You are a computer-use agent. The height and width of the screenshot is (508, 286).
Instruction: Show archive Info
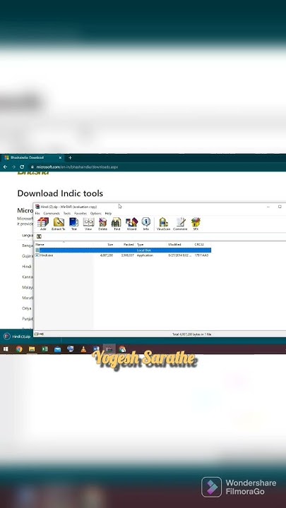click(146, 222)
